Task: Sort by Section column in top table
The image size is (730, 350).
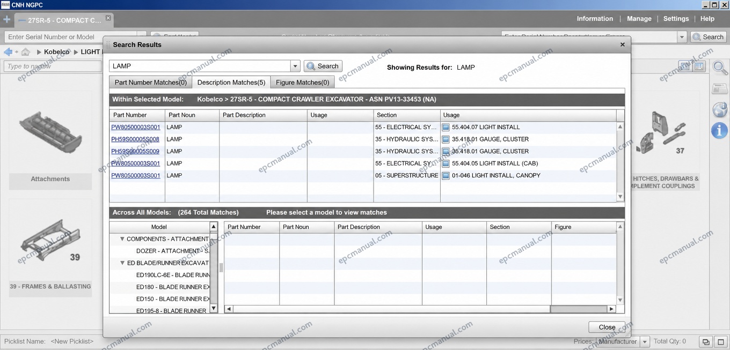Action: click(407, 115)
